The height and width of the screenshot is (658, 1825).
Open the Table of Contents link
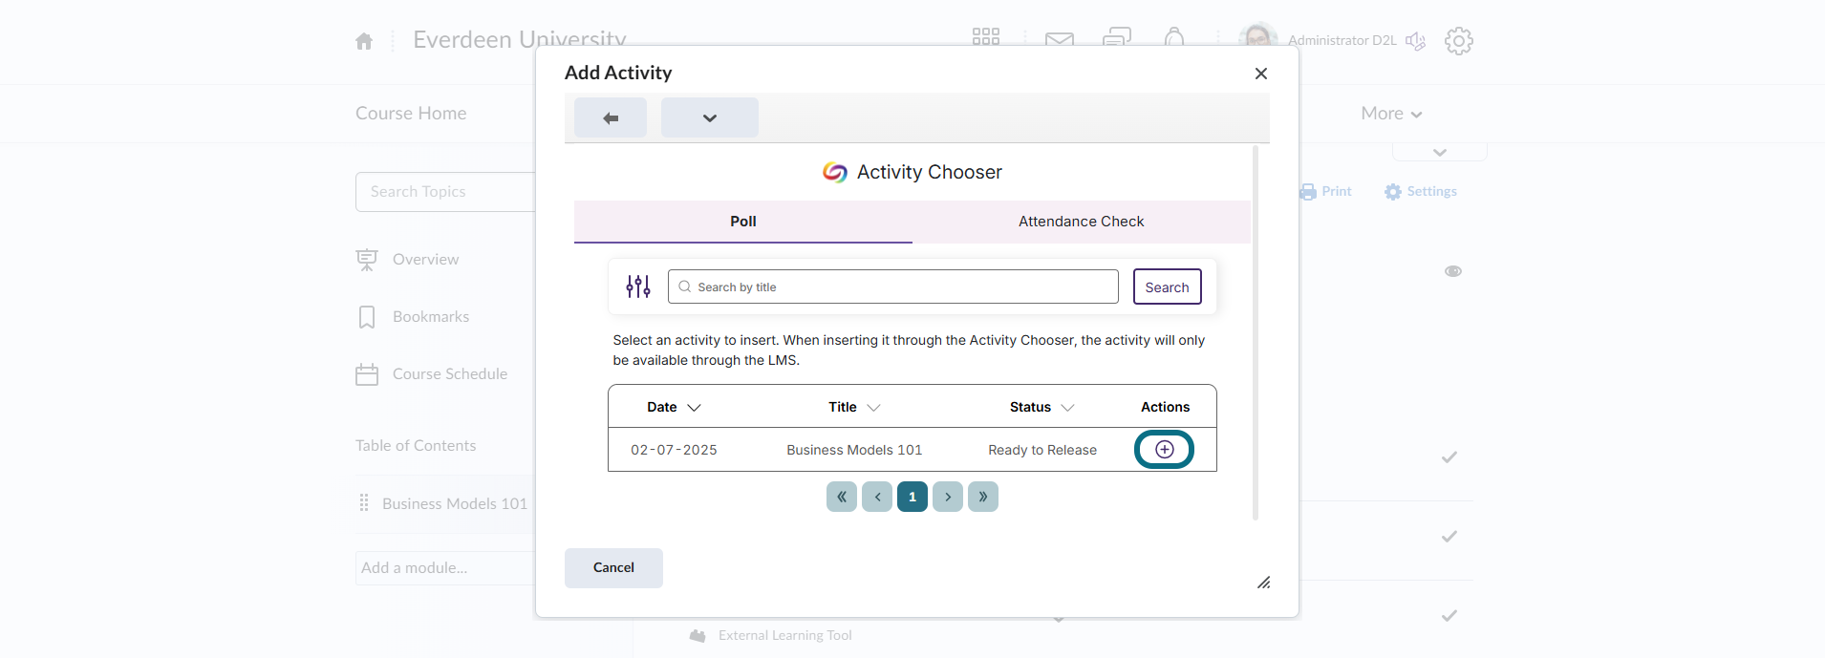(416, 446)
